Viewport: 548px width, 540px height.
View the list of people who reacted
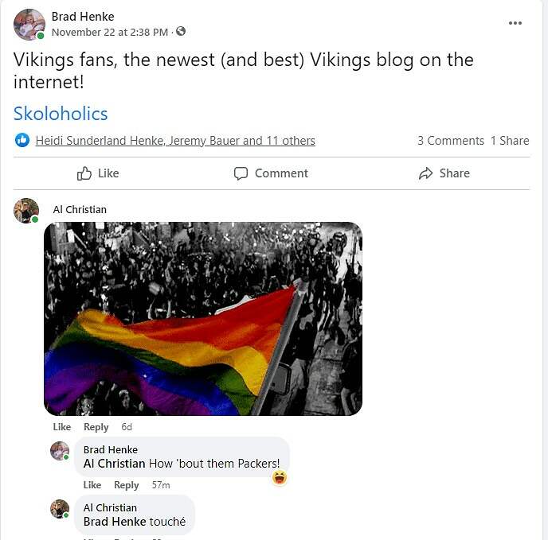pyautogui.click(x=175, y=141)
